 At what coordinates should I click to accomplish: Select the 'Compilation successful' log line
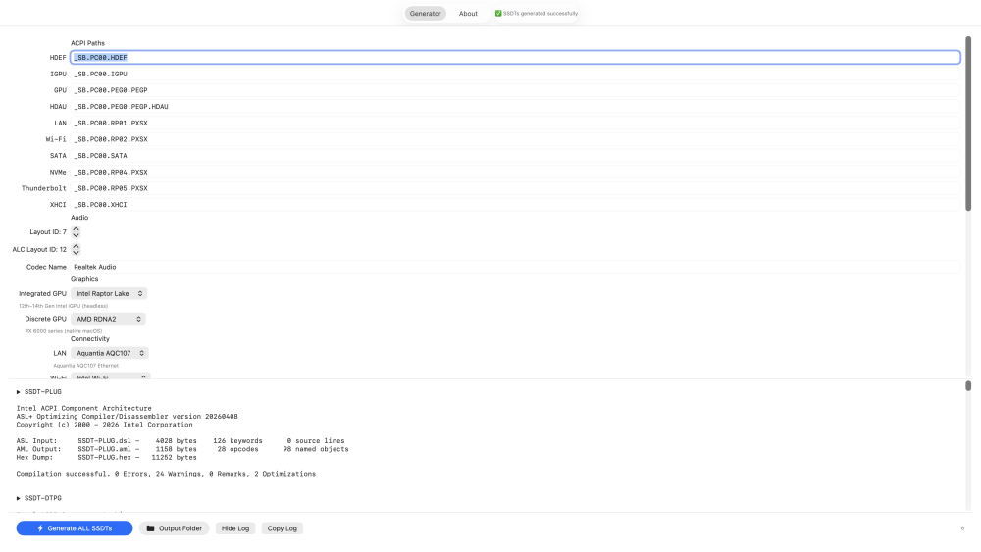point(166,474)
